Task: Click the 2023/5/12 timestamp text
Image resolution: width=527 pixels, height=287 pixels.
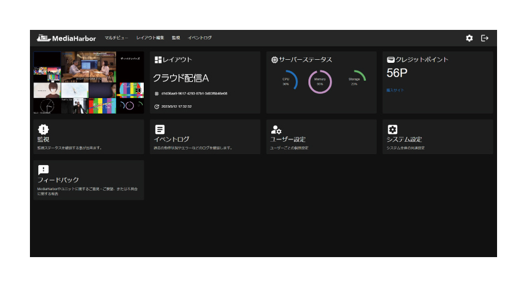Action: pos(177,106)
